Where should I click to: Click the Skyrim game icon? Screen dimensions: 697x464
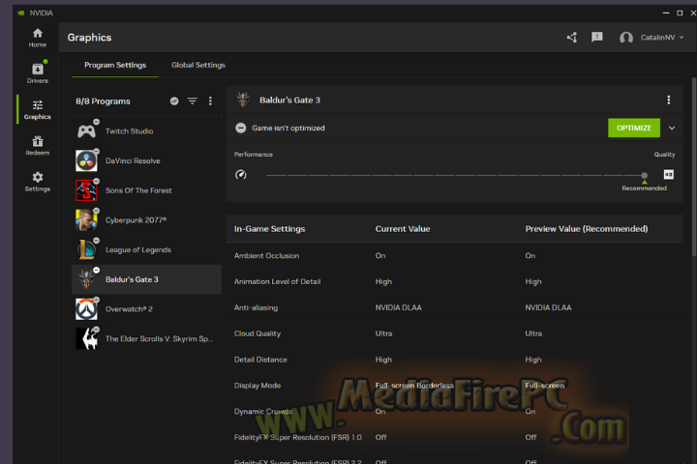click(86, 338)
